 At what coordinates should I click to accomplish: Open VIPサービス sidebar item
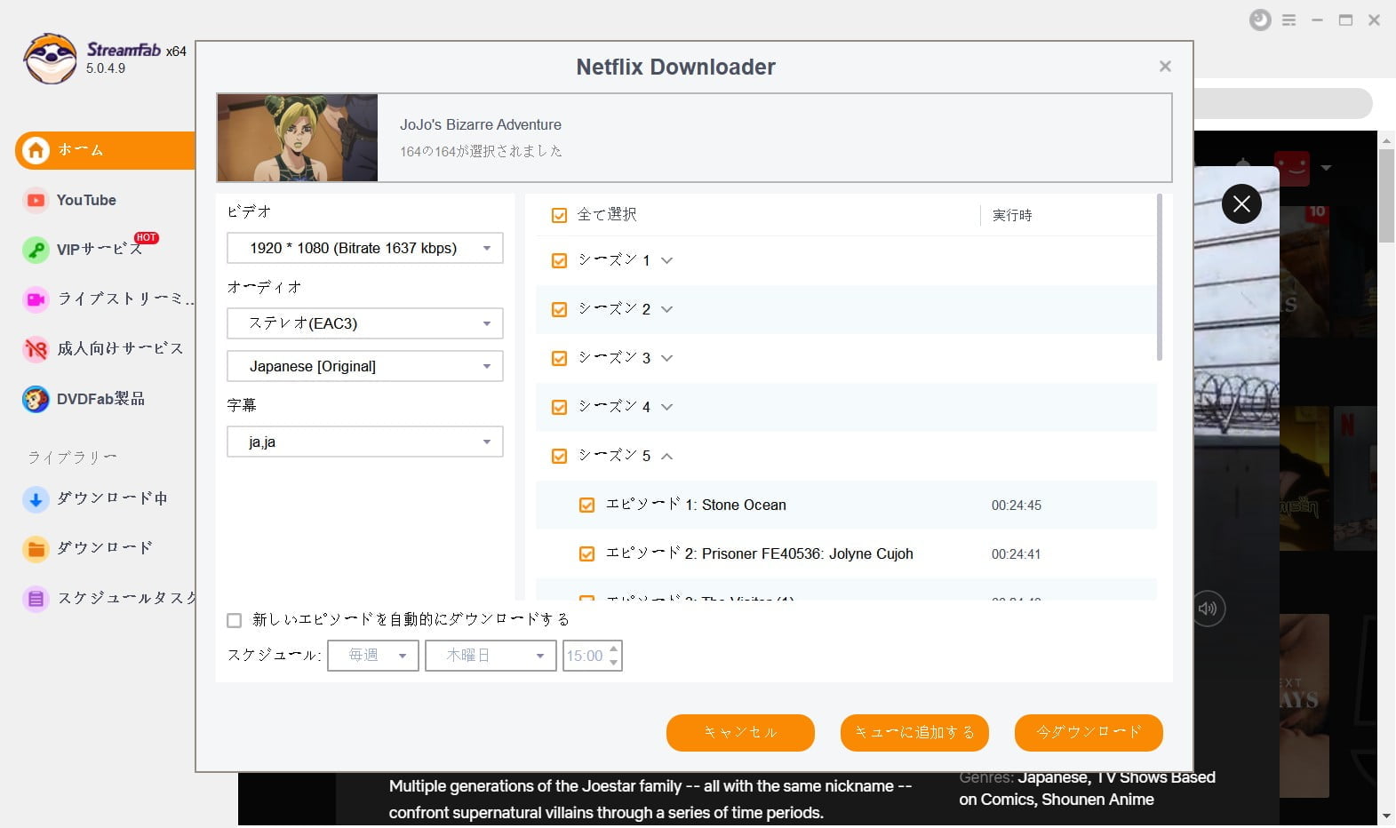[99, 250]
